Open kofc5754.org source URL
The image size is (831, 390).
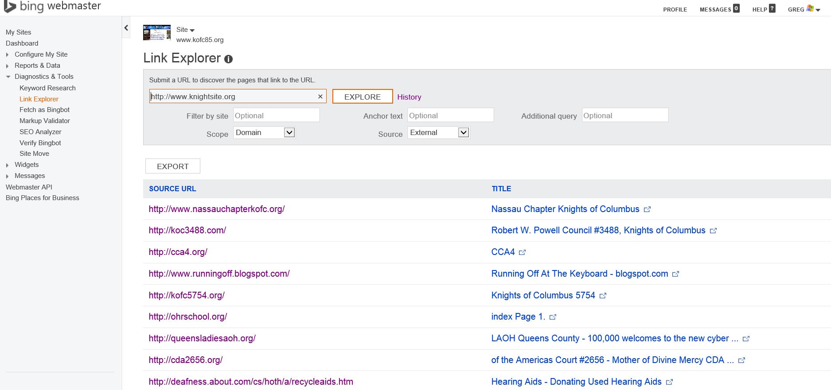point(187,295)
